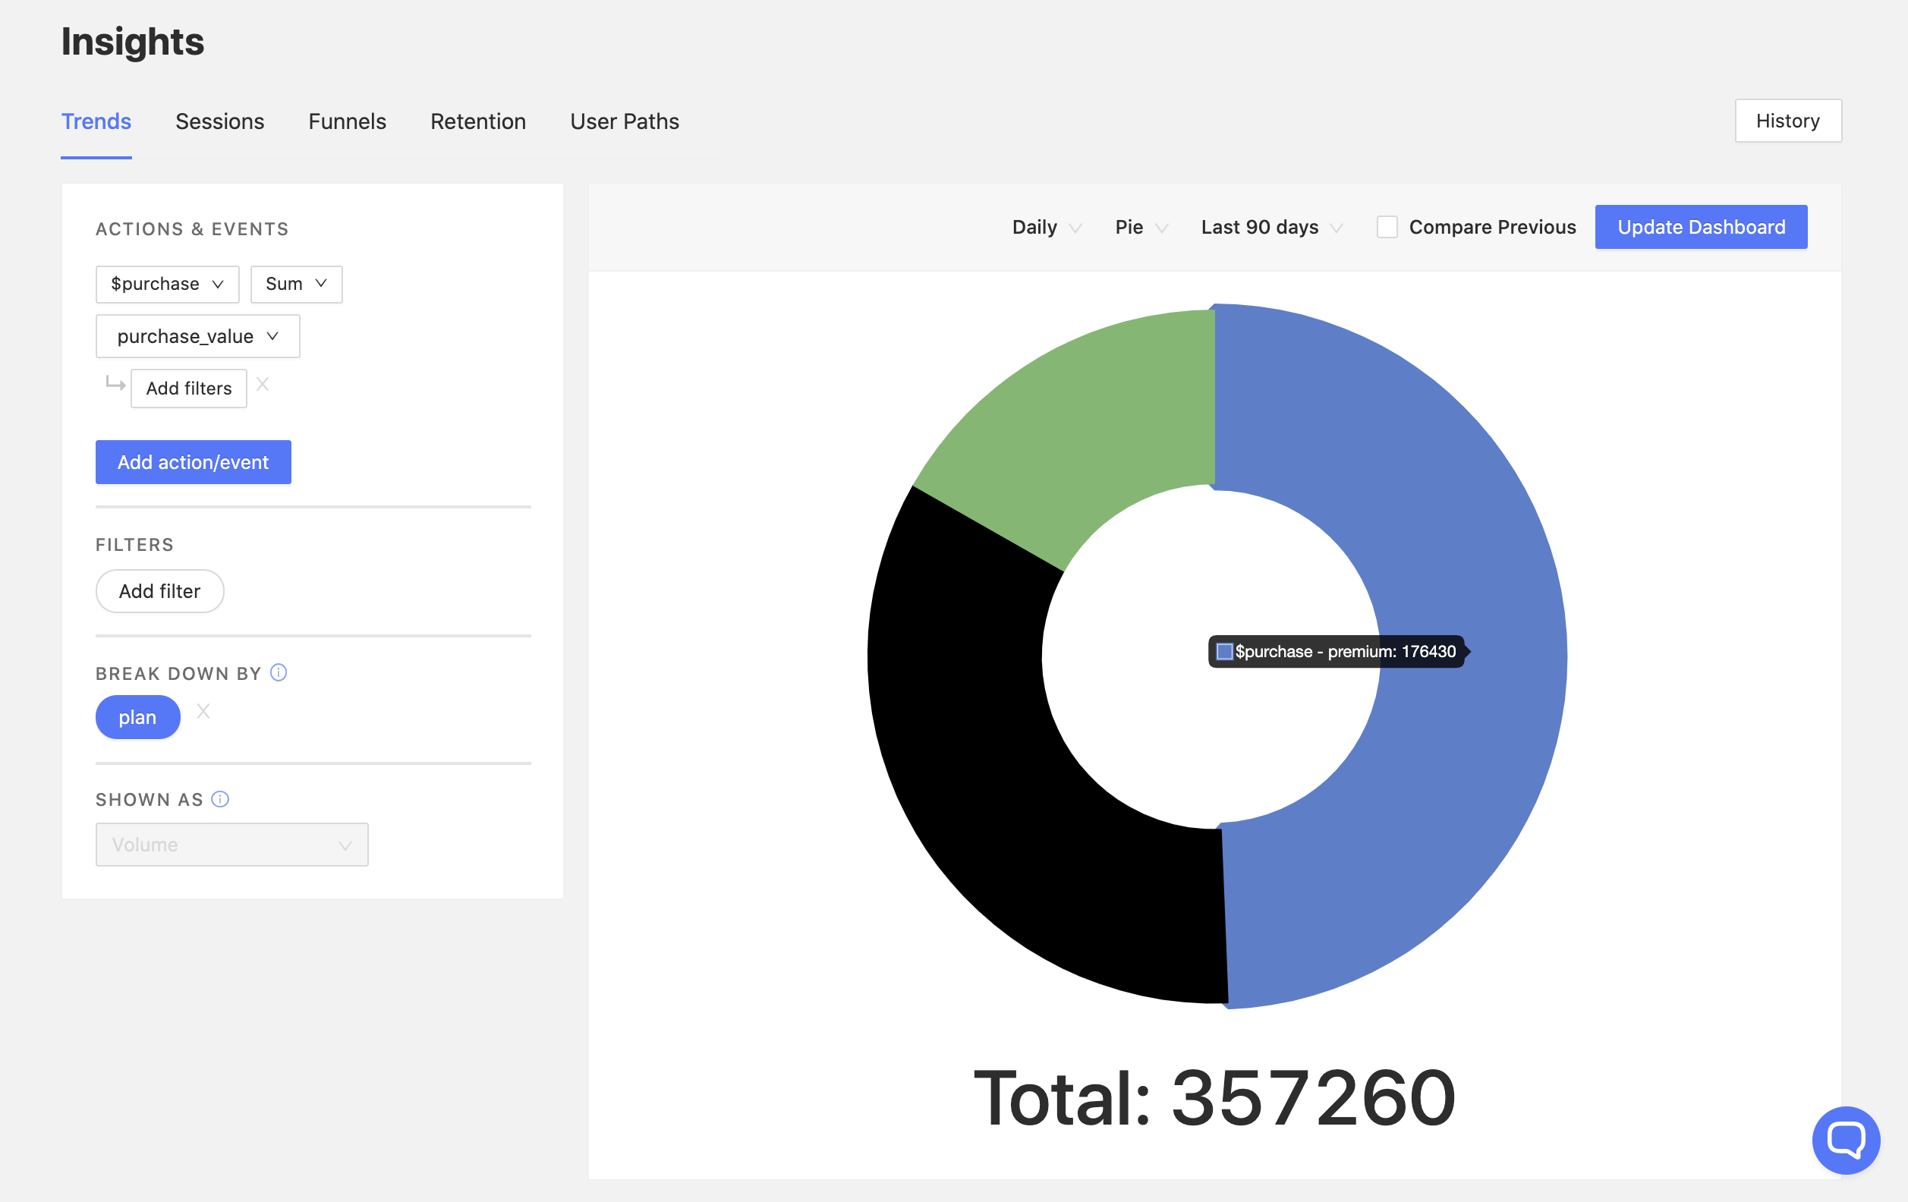
Task: Click the info icon next to Break Down By
Action: coord(279,672)
